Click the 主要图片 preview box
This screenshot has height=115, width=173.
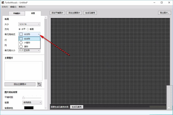click(23, 71)
